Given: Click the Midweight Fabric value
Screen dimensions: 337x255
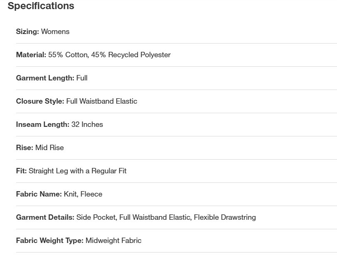Looking at the screenshot, I should pyautogui.click(x=113, y=240).
